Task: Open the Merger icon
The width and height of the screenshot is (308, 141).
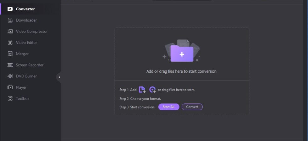Action: pyautogui.click(x=10, y=54)
